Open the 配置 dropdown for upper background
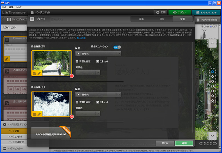 click(x=98, y=94)
